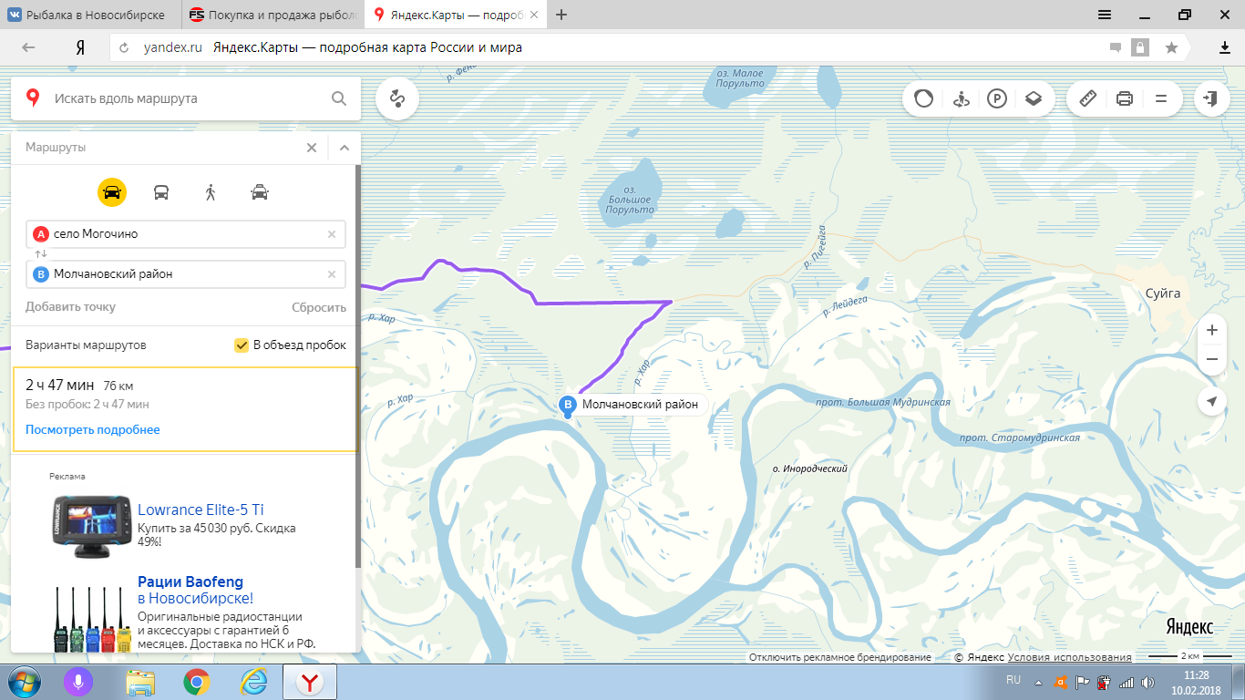Click the Суйга village label on the map
1245x700 pixels.
click(1163, 293)
